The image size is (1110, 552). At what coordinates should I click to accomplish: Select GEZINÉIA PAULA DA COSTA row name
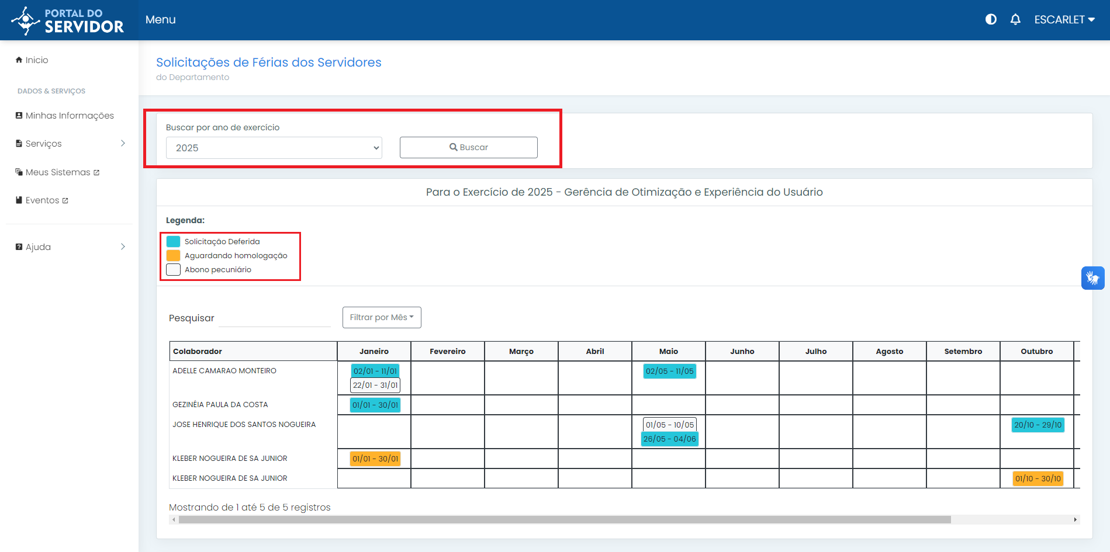(220, 405)
